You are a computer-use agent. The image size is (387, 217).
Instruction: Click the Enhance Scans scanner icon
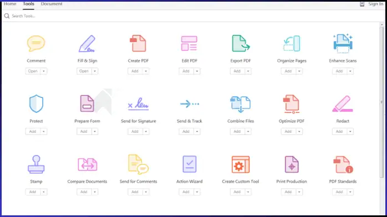pos(343,43)
